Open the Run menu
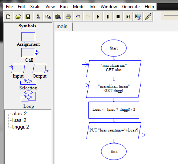178x164 pixels. coord(64,7)
